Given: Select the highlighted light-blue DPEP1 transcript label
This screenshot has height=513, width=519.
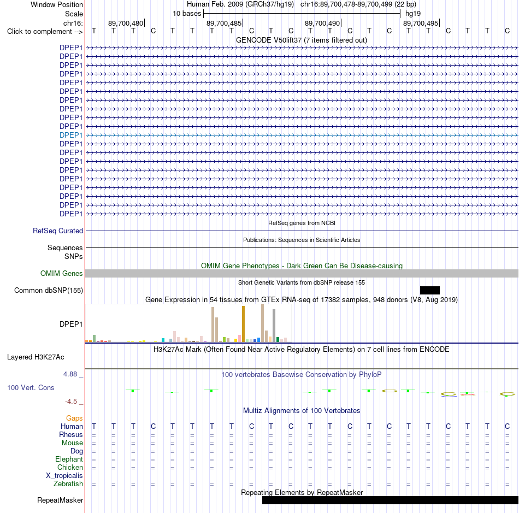Looking at the screenshot, I should click(x=71, y=135).
